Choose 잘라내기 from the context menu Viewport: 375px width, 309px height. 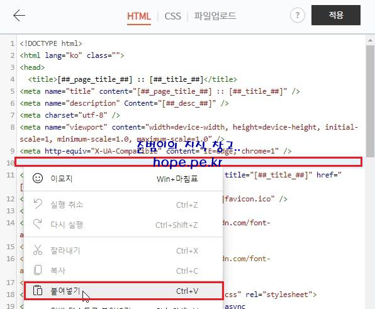123,250
